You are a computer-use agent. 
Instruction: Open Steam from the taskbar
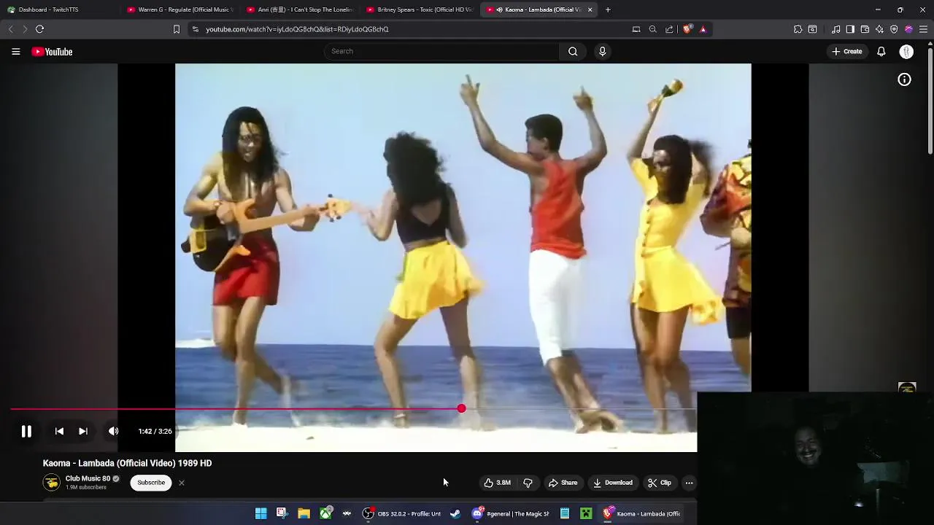[455, 513]
